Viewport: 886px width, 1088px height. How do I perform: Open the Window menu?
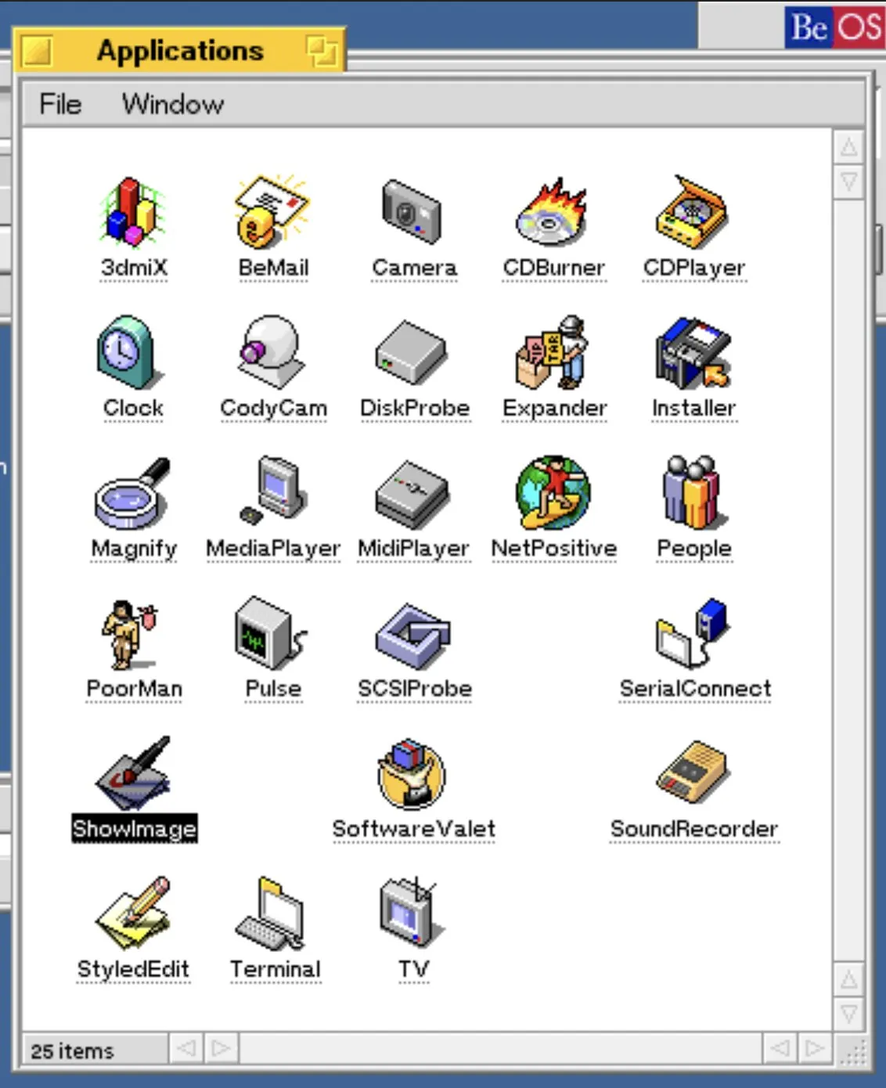[173, 104]
